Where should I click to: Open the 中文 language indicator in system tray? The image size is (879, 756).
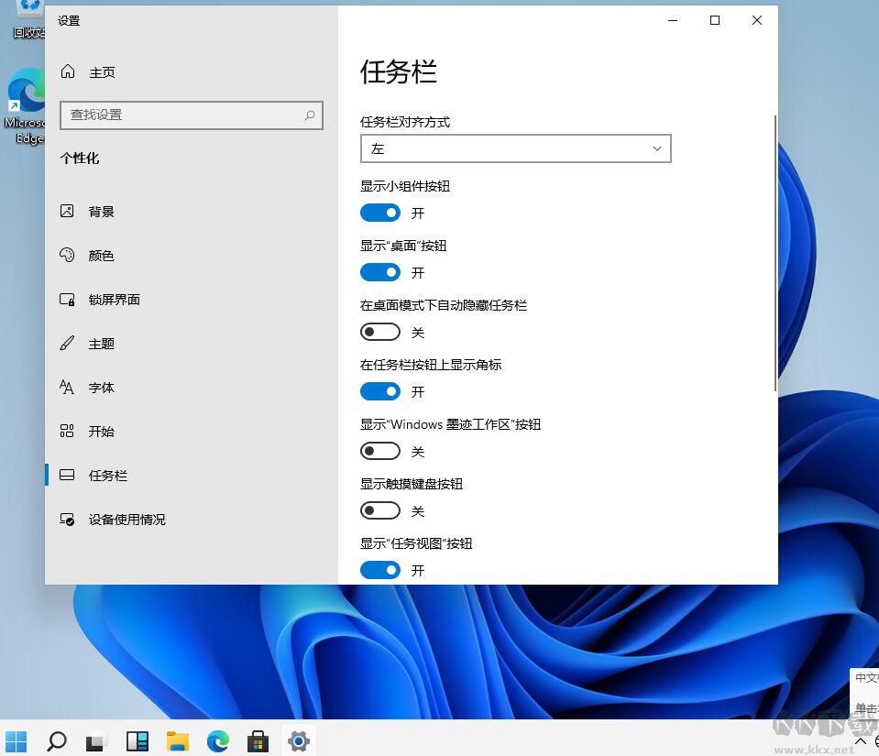click(866, 678)
